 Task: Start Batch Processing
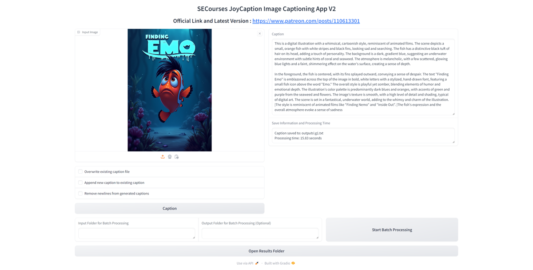pyautogui.click(x=392, y=230)
